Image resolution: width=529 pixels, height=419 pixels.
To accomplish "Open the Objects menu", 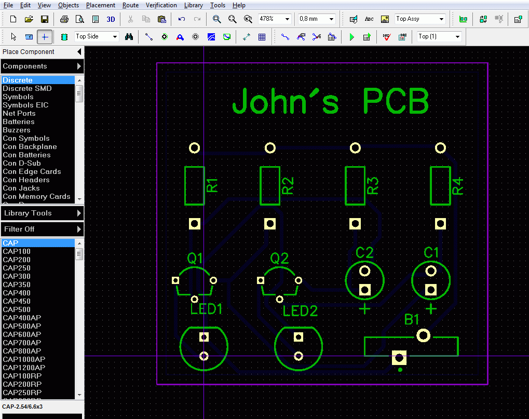I will point(69,5).
